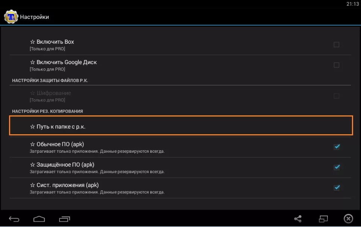Click the Titanium Backup app icon
The height and width of the screenshot is (227, 361).
pyautogui.click(x=11, y=17)
